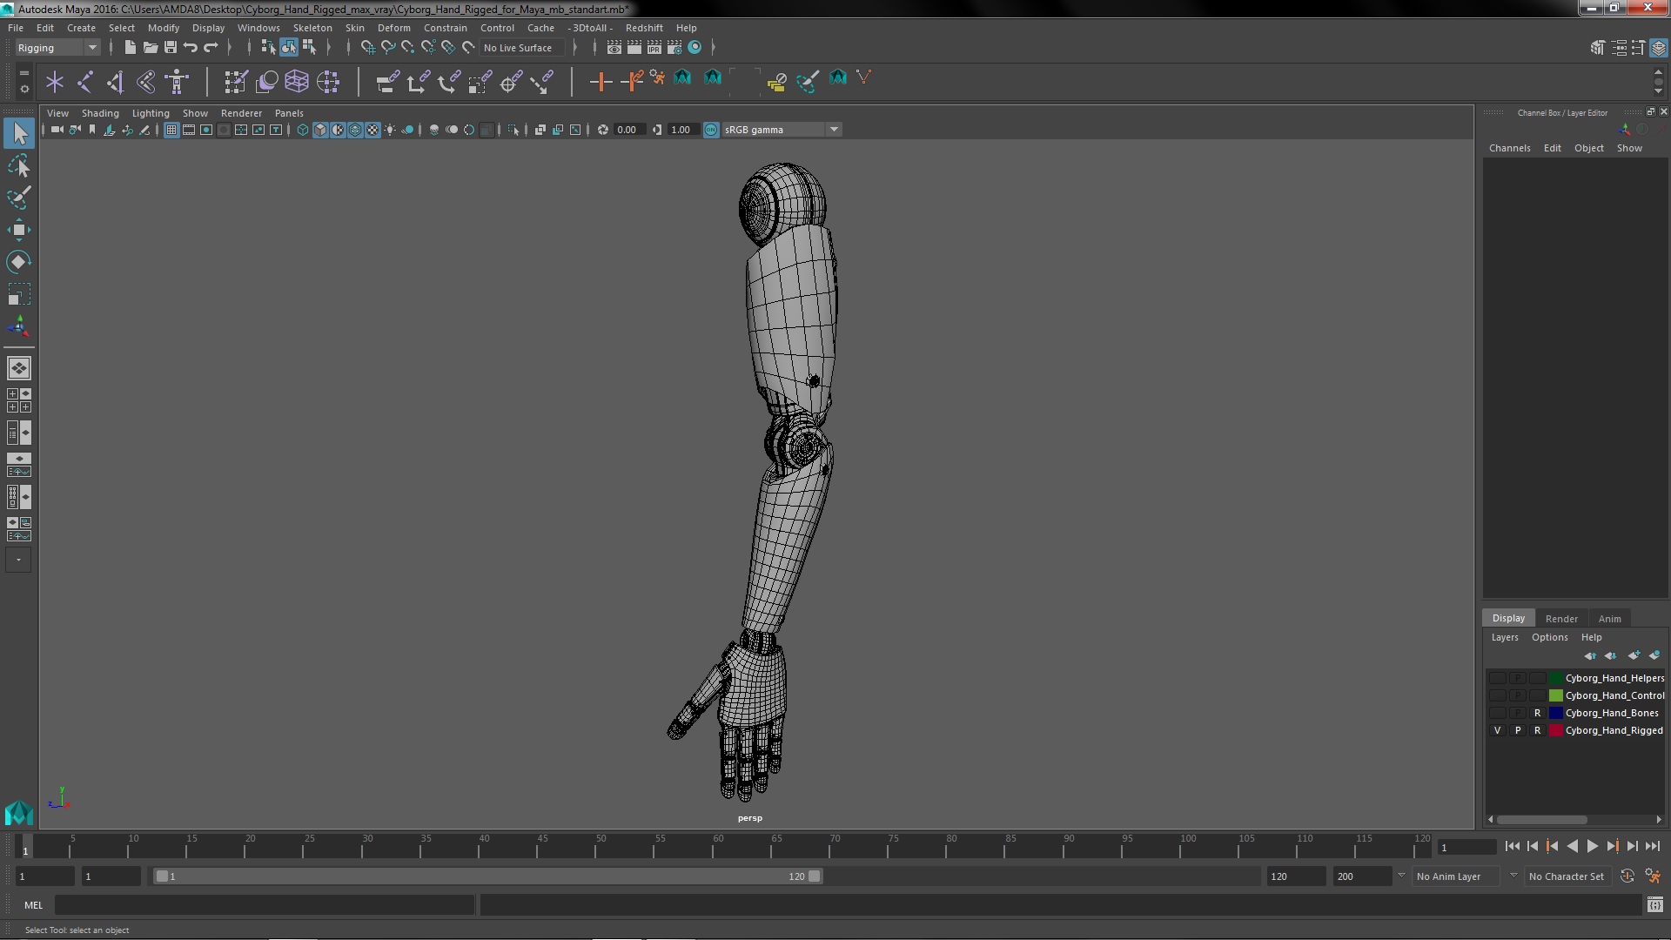Viewport: 1671px width, 940px height.
Task: Open shelf options gear menu
Action: pyautogui.click(x=23, y=90)
